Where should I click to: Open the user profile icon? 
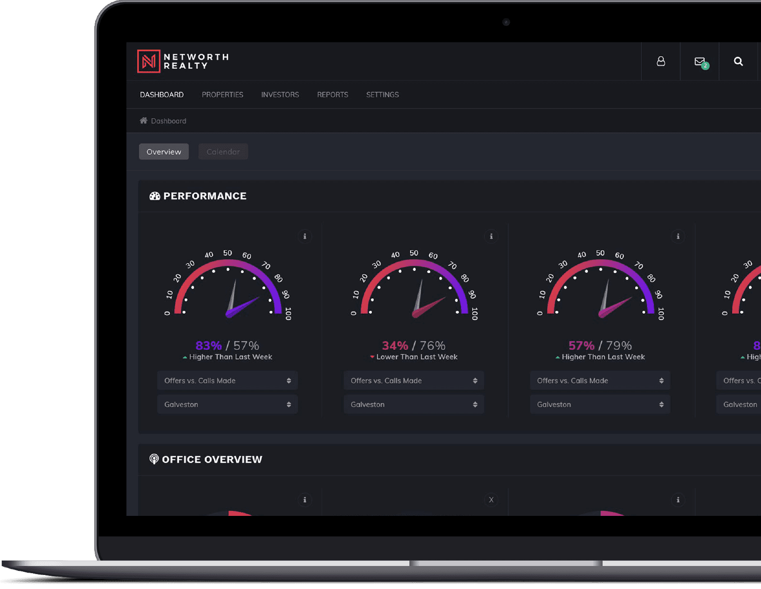tap(661, 61)
